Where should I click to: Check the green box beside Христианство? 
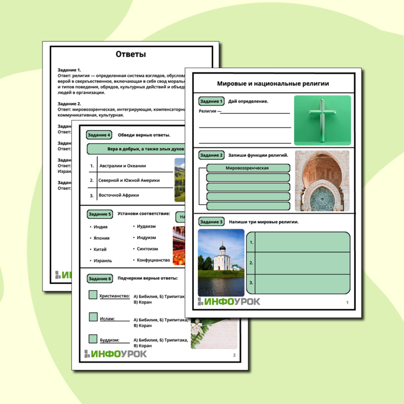tap(93, 296)
